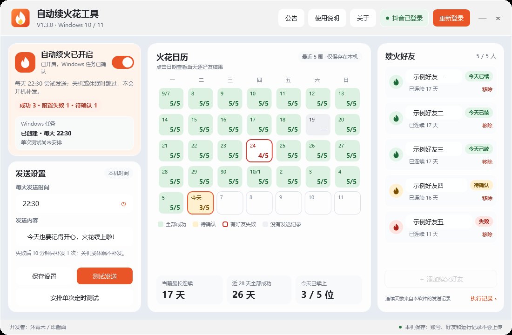This screenshot has height=335, width=512.
Task: Click 已连续 11 天 streak text
Action: pos(424,234)
